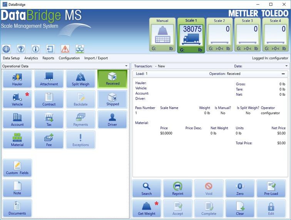Open the Contract button

pos(49,99)
